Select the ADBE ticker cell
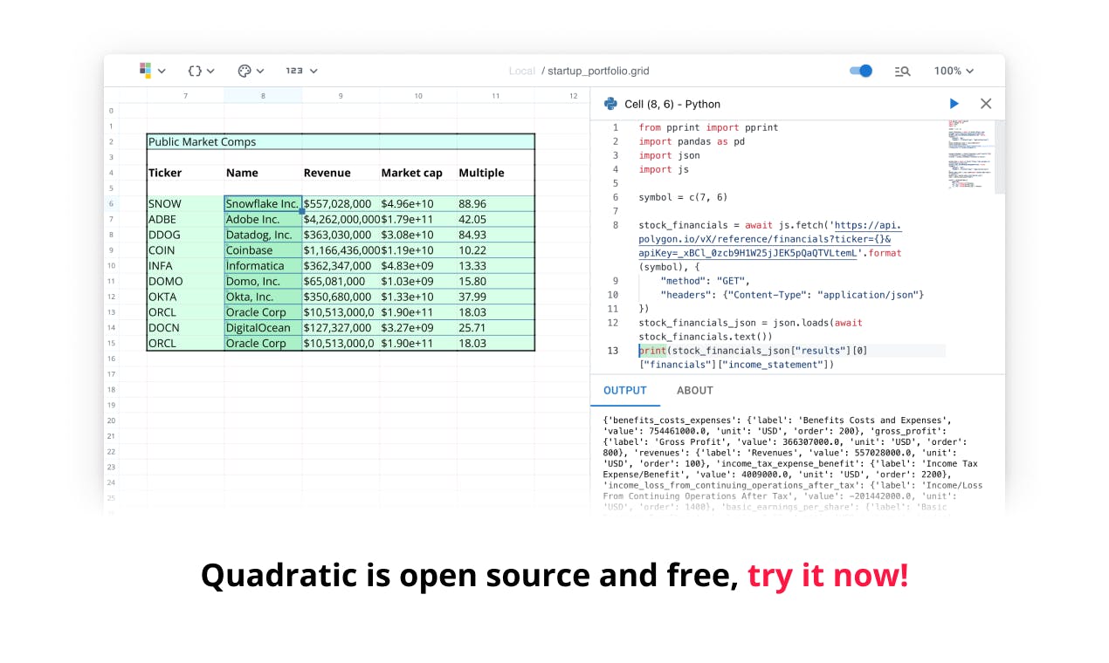Screen dimensions: 1109x663 [185, 219]
